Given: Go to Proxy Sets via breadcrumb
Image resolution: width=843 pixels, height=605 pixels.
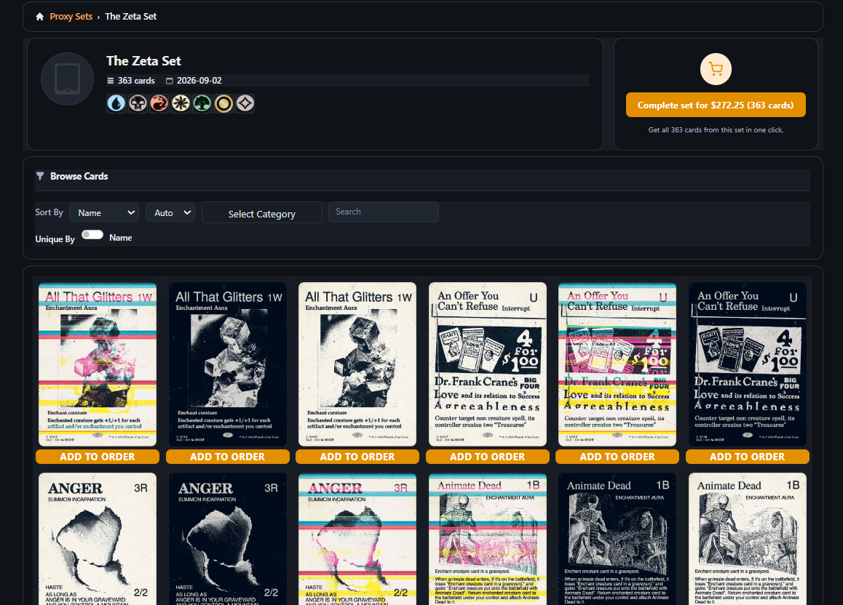Looking at the screenshot, I should [71, 17].
